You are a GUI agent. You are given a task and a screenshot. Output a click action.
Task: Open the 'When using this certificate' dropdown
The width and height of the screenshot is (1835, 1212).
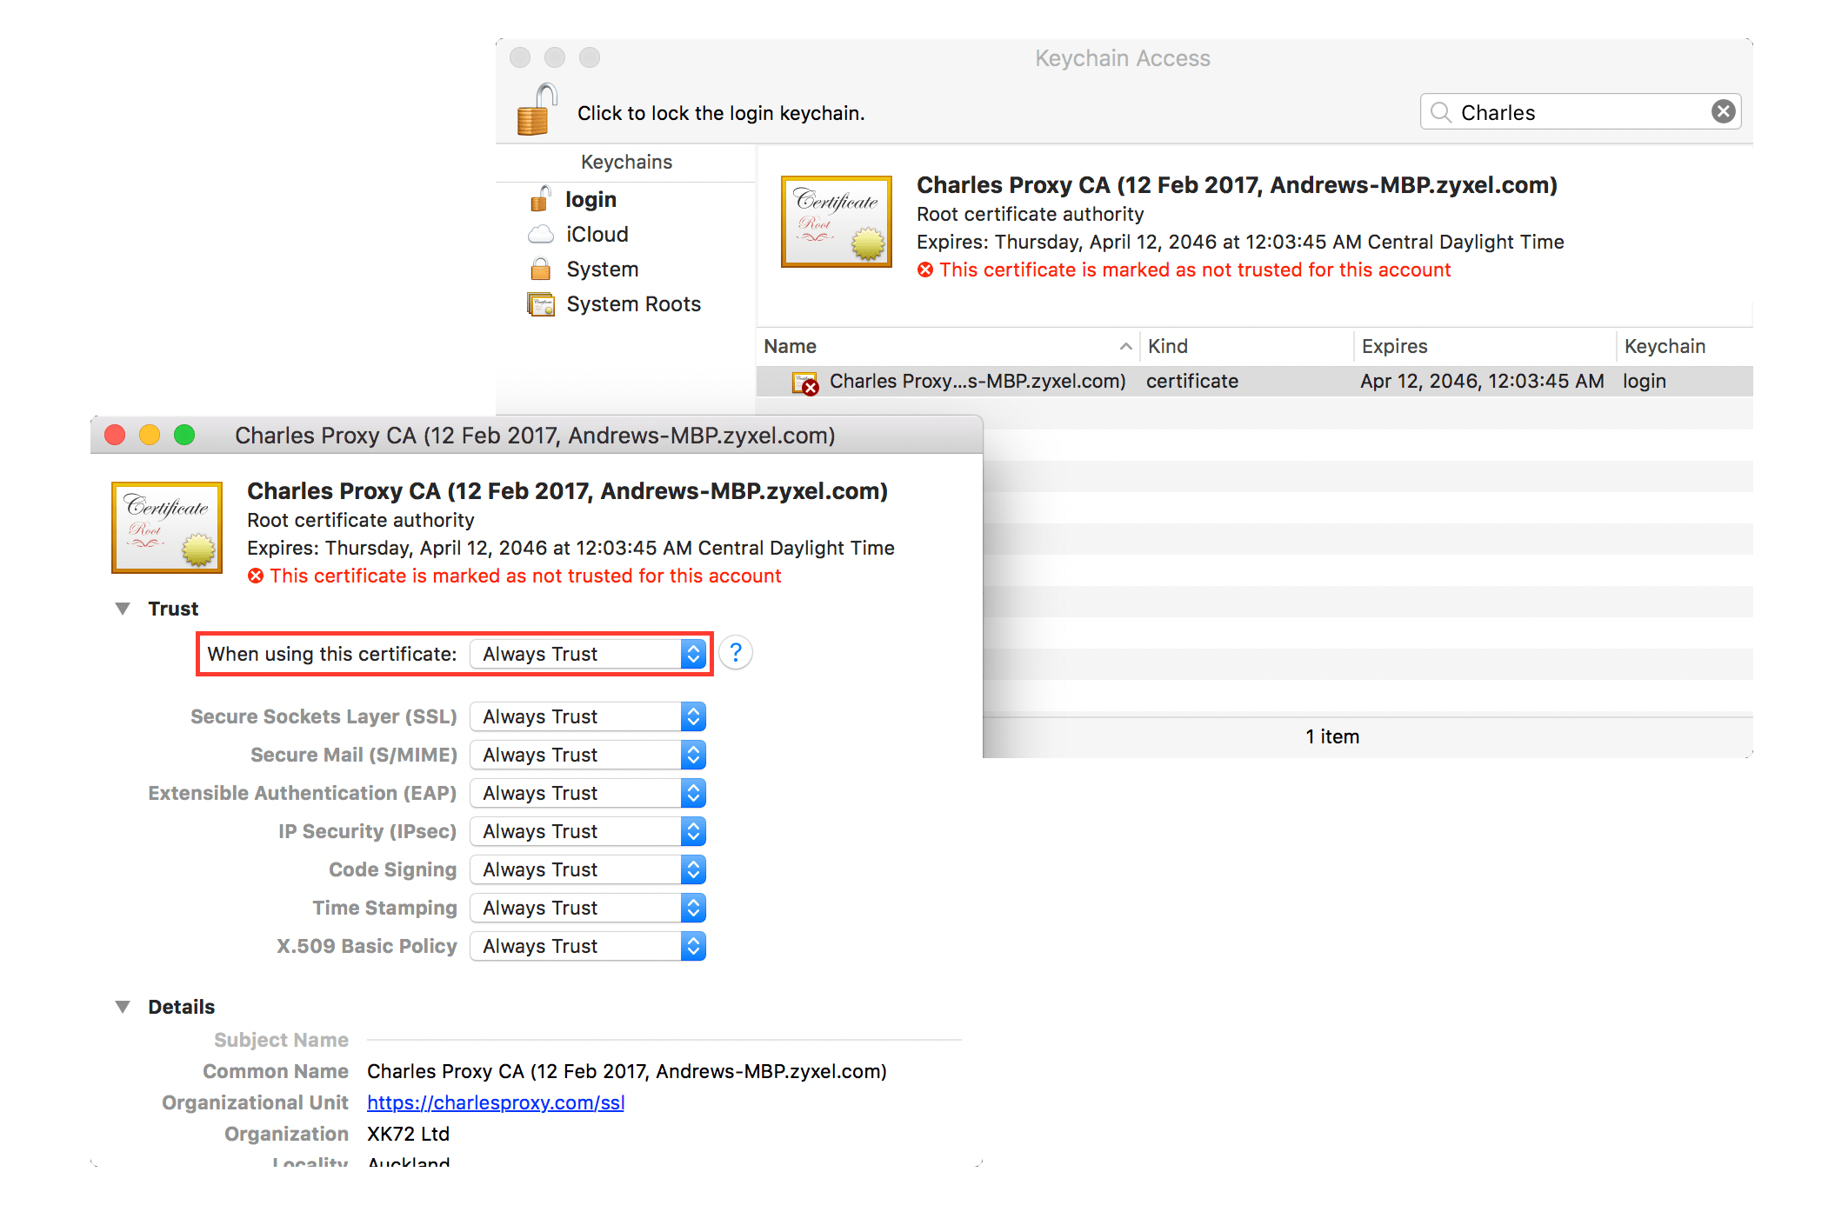pos(588,654)
